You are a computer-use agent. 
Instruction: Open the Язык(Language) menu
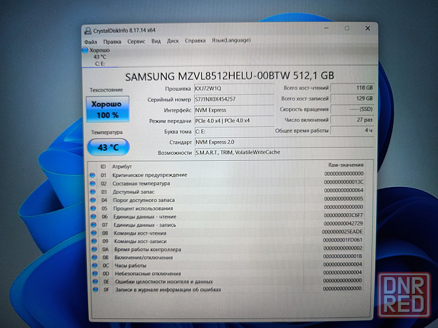[231, 41]
